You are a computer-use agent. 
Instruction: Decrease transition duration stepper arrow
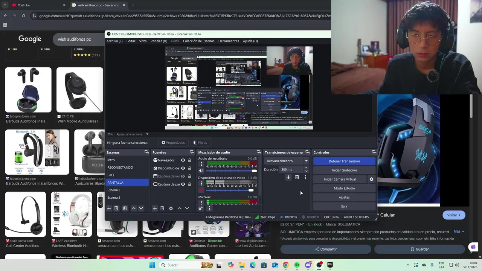306,171
